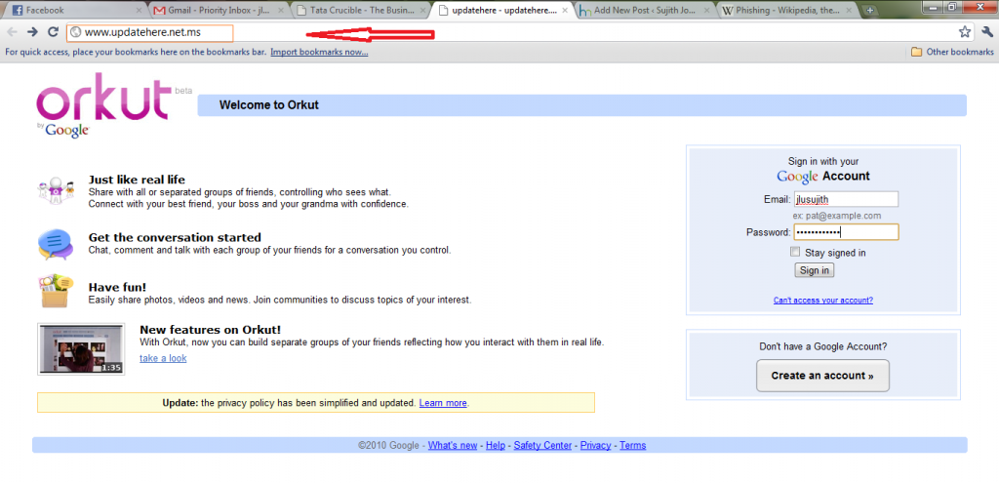The image size is (999, 483).
Task: Click the Import bookmarks now link
Action: tap(319, 53)
